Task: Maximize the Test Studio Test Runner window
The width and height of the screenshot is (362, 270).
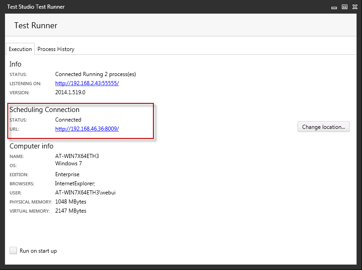Action: 345,7
